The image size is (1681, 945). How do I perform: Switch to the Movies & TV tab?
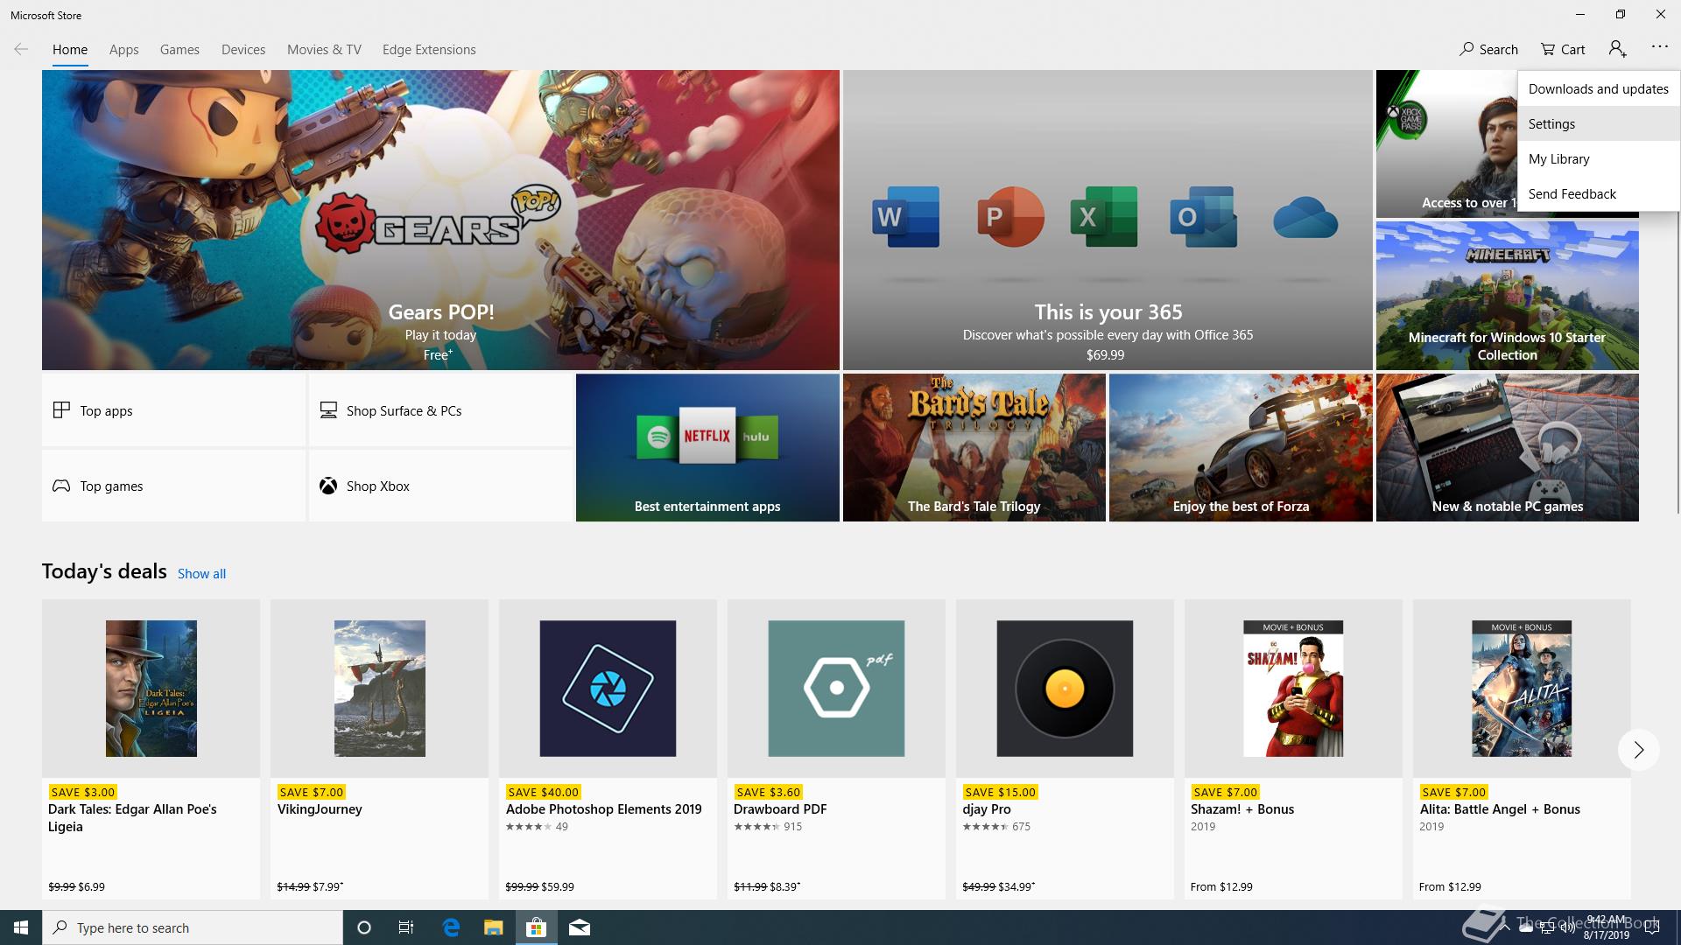click(324, 50)
